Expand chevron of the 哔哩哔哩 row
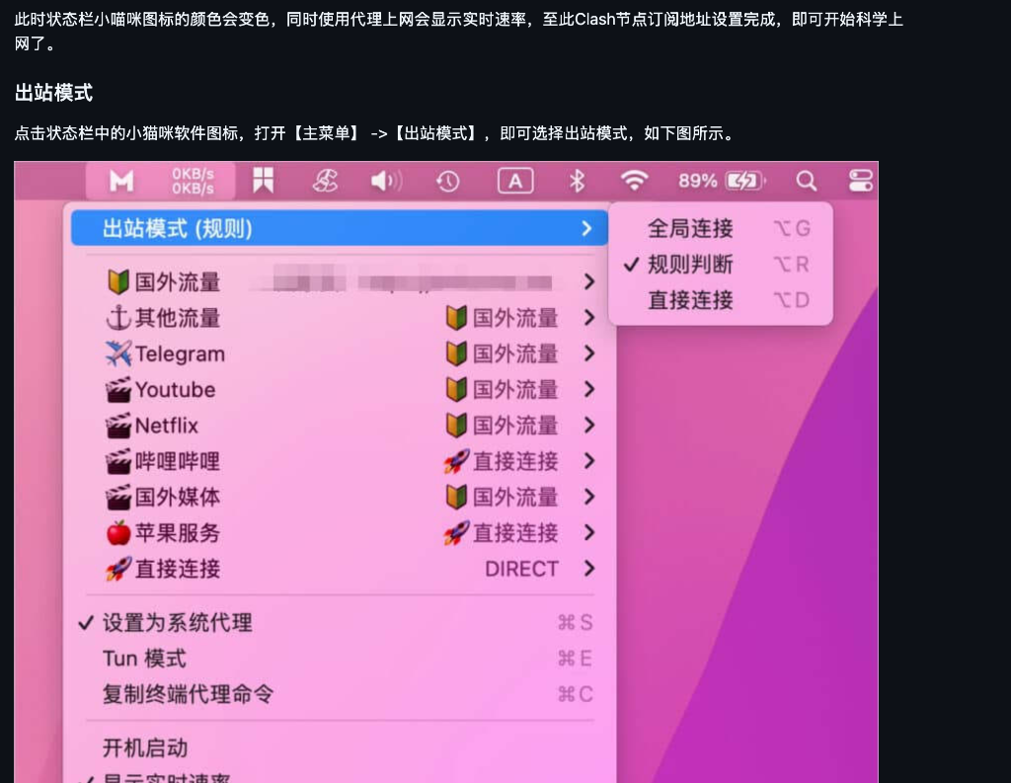This screenshot has width=1011, height=783. coord(588,461)
